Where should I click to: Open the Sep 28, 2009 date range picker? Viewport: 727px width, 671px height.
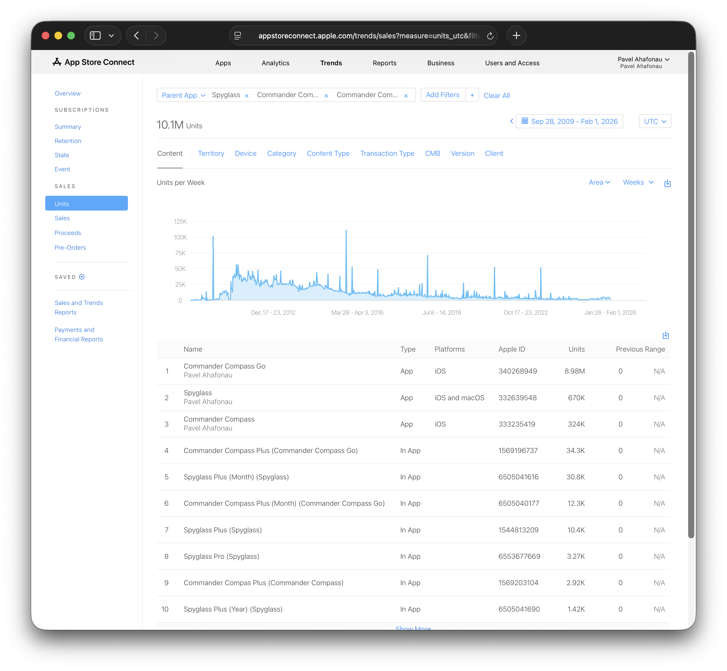pos(569,121)
